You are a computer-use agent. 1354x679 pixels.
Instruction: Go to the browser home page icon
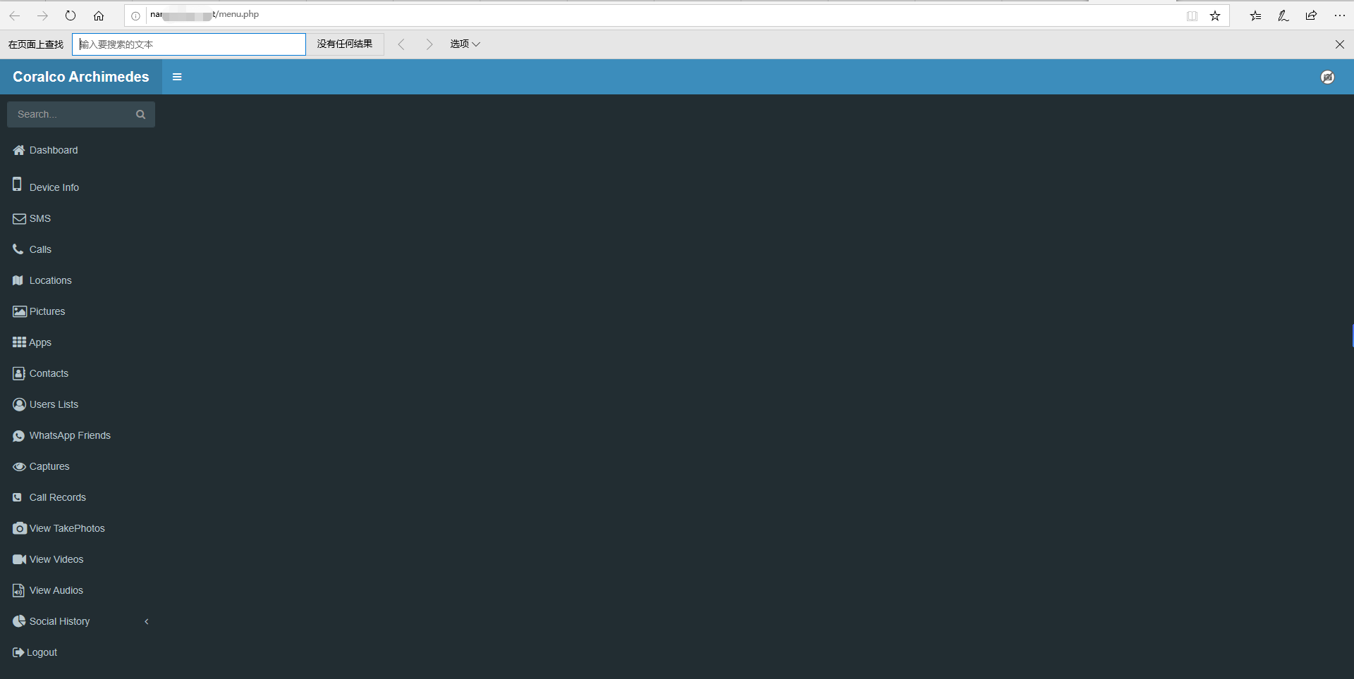(x=99, y=15)
